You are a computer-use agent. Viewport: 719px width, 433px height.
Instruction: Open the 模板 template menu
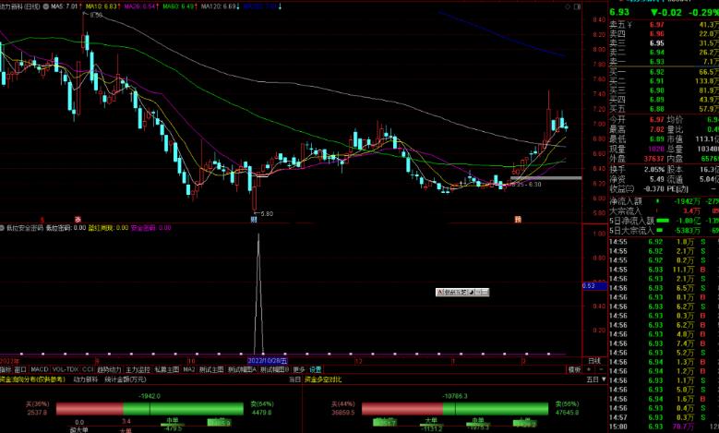(575, 369)
